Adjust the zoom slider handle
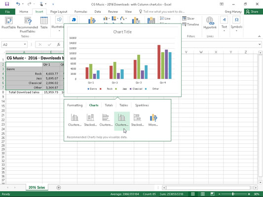263x197 pixels. (x=233, y=194)
